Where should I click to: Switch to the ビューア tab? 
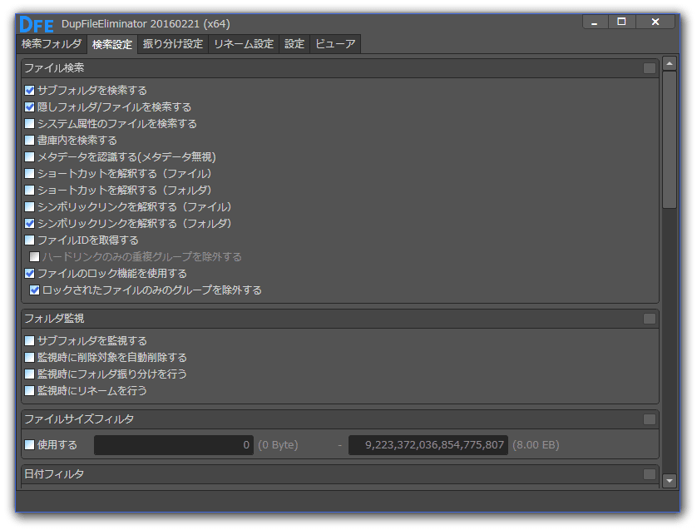click(335, 44)
